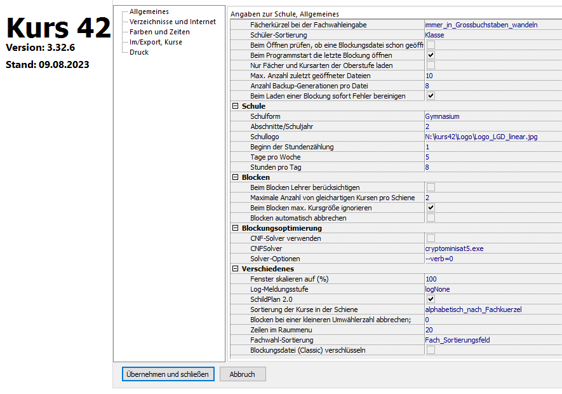This screenshot has height=394, width=562.
Task: Click the 'Schulform' row label
Action: click(265, 116)
